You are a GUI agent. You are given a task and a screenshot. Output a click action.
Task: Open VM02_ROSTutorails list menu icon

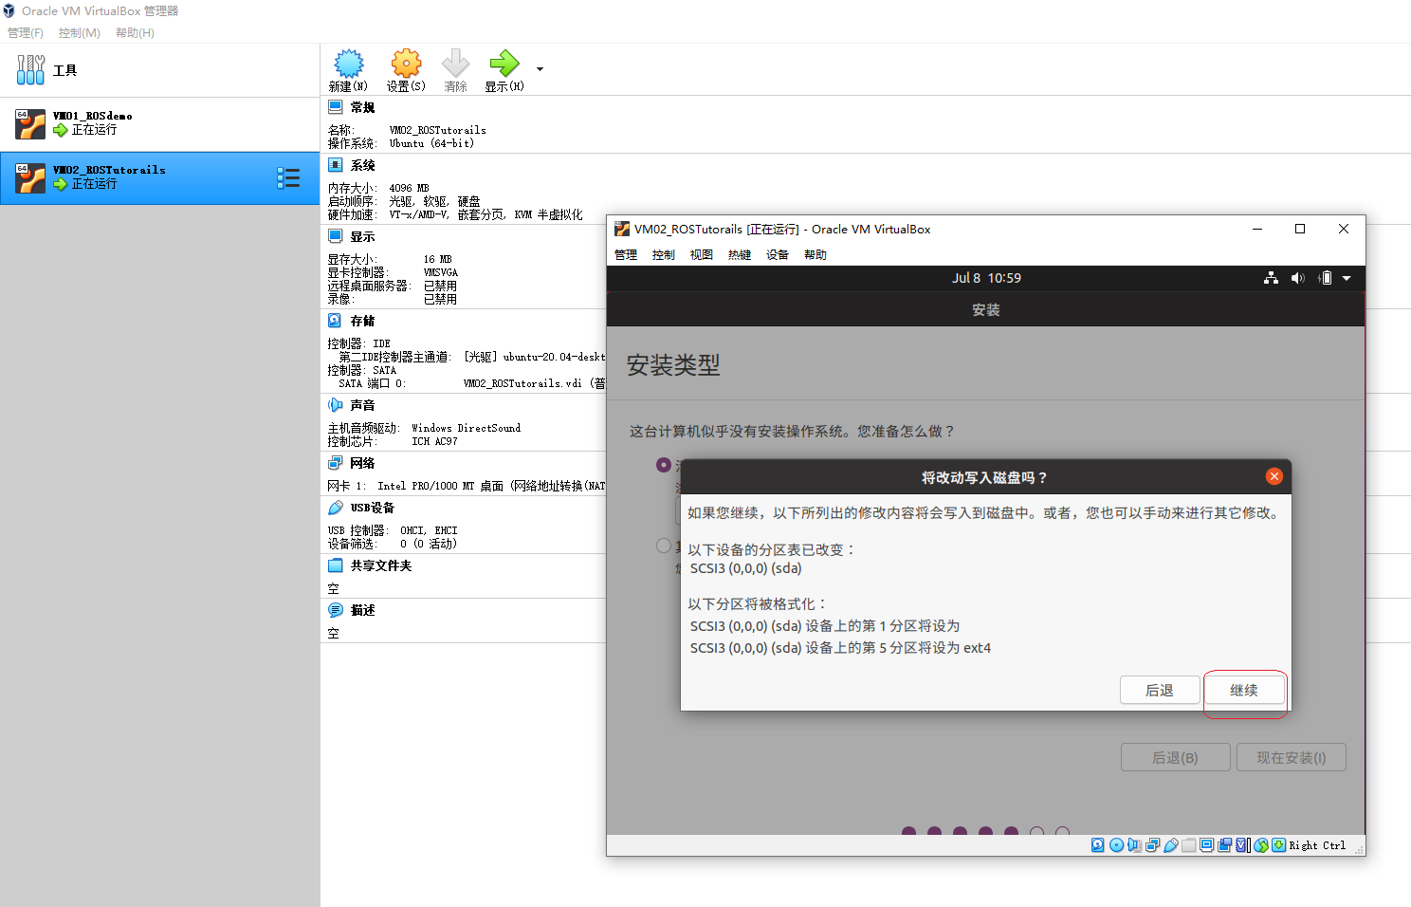coord(289,177)
